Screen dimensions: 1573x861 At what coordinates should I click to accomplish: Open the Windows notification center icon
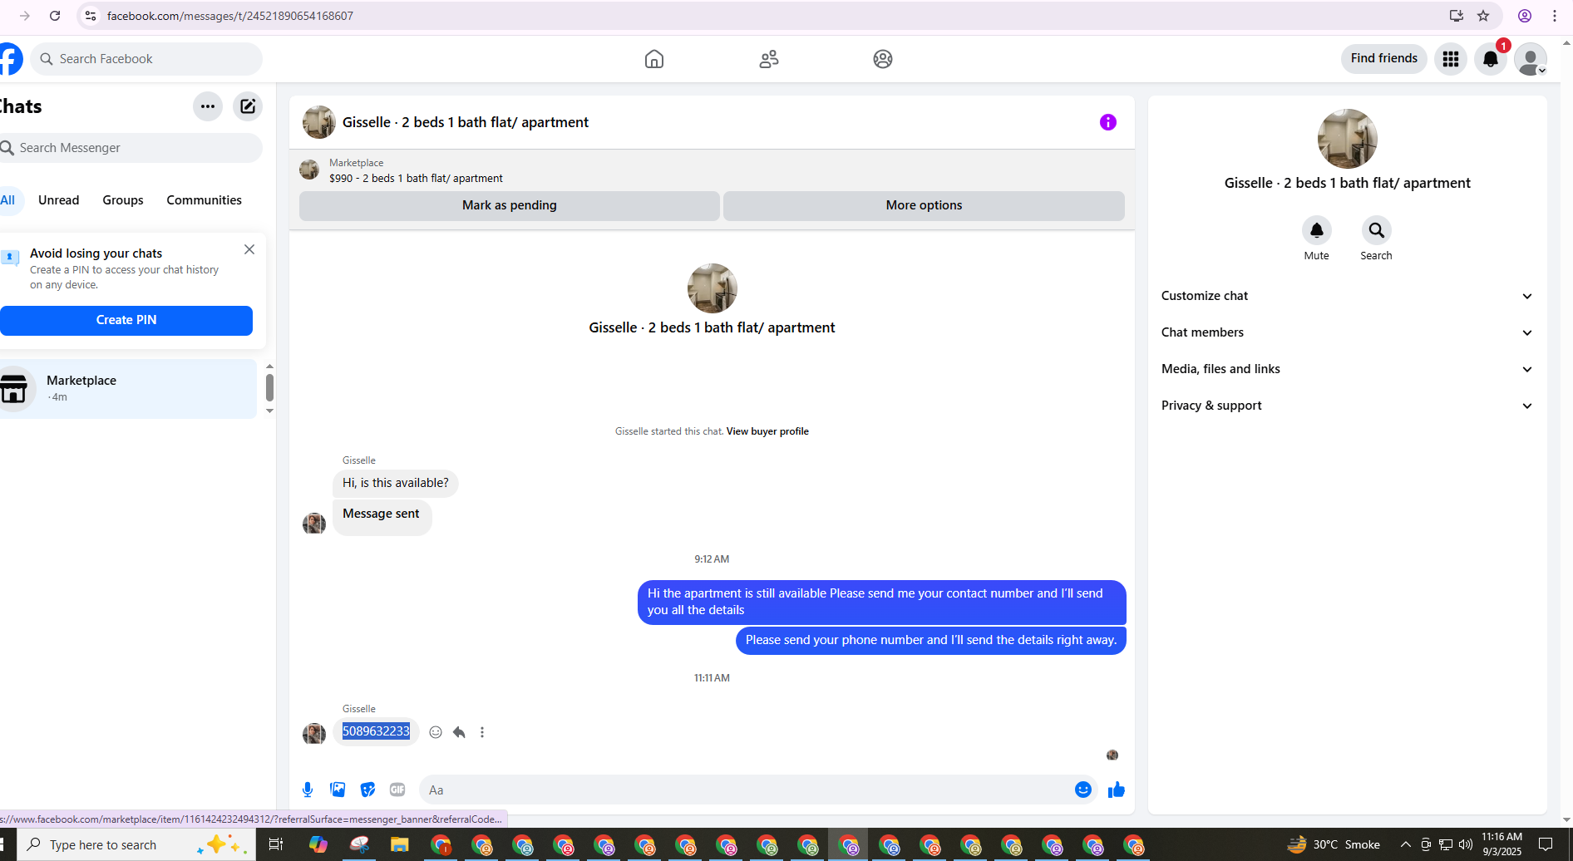[x=1546, y=844]
